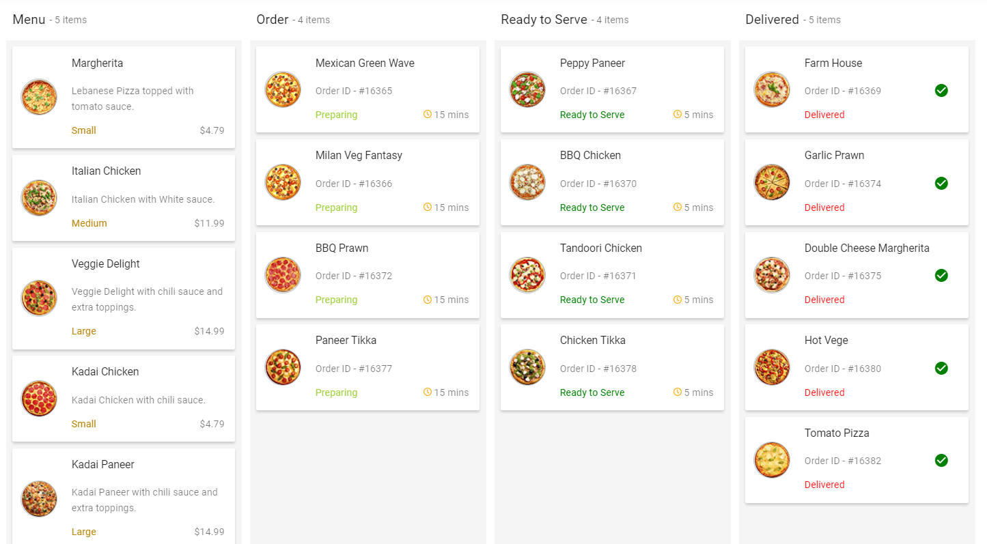Click the checkmark icon on Hot Vege card
The width and height of the screenshot is (987, 544).
click(x=941, y=368)
